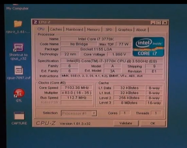Click the Ext. Model value 3A
Image resolution: width=187 pixels, height=148 pixels.
tap(112, 71)
